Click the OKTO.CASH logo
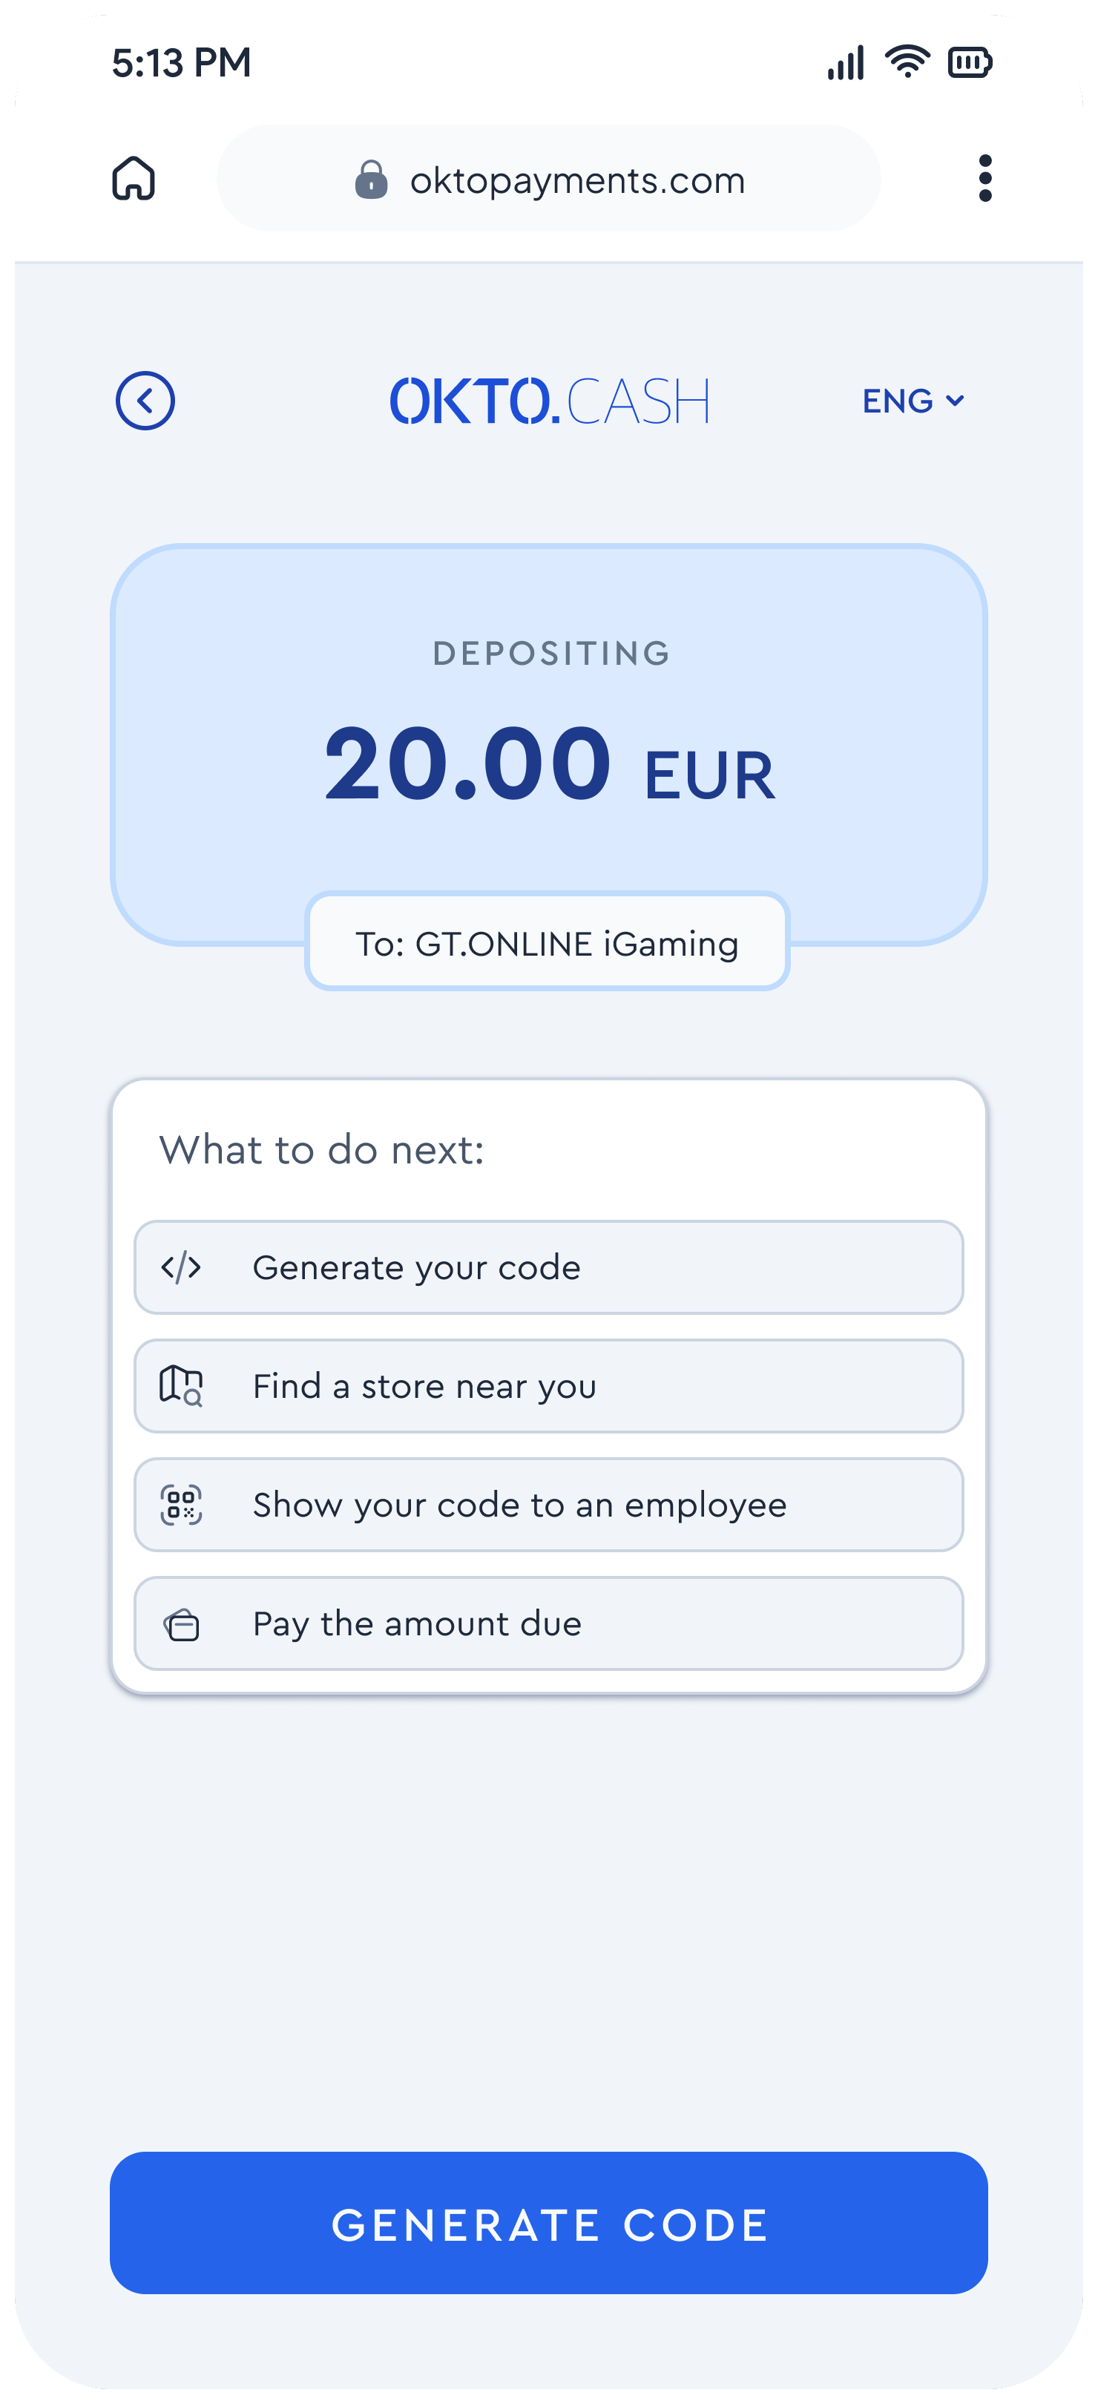 pos(550,401)
